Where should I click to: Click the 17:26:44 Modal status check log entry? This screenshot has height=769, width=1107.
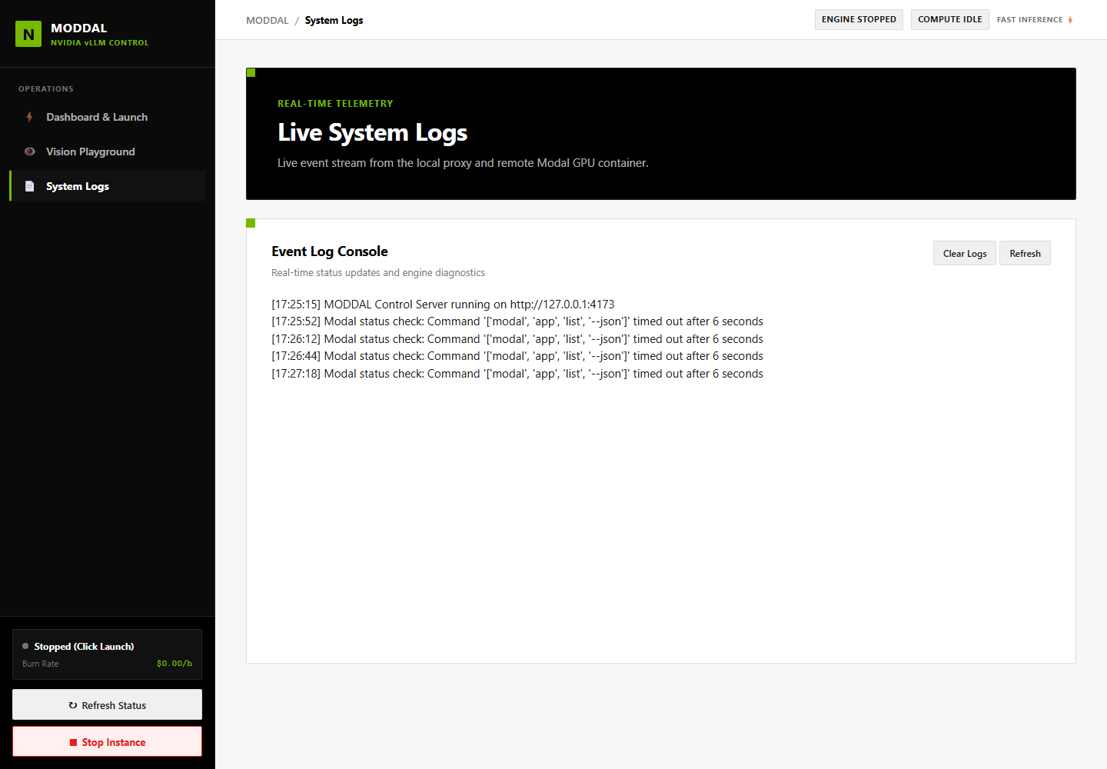pyautogui.click(x=517, y=356)
